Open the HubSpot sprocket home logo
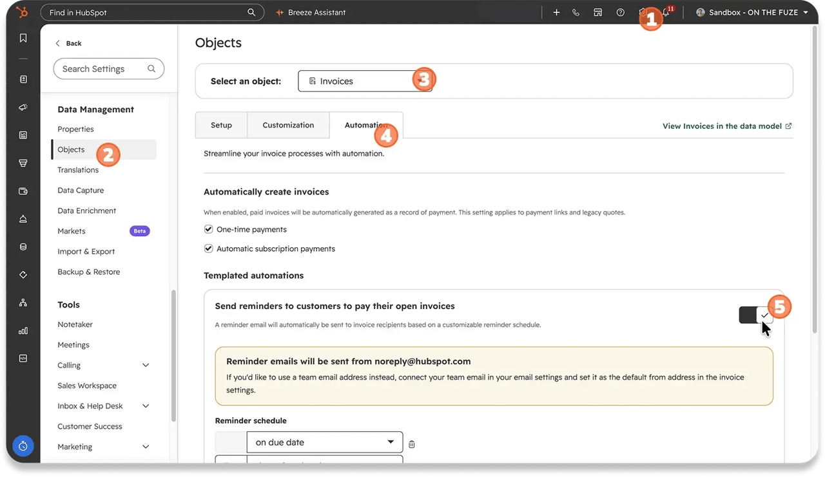The width and height of the screenshot is (825, 477). click(x=23, y=12)
